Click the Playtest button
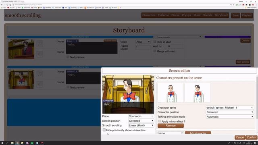This screenshot has width=258, height=145. point(247,15)
